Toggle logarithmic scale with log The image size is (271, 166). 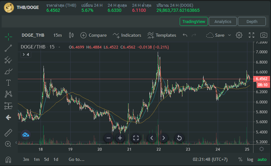(250, 159)
